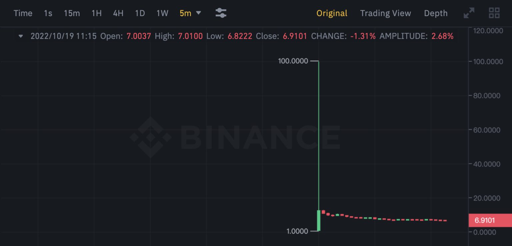Select the 15m interval
The image size is (512, 246).
pyautogui.click(x=72, y=13)
